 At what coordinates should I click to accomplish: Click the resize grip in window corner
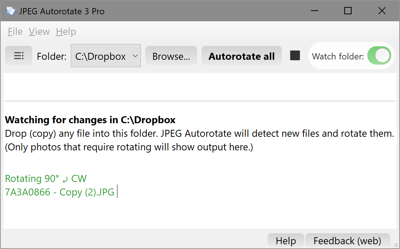tap(396, 245)
